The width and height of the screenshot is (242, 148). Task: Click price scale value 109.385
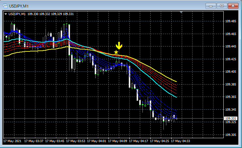click(231, 84)
